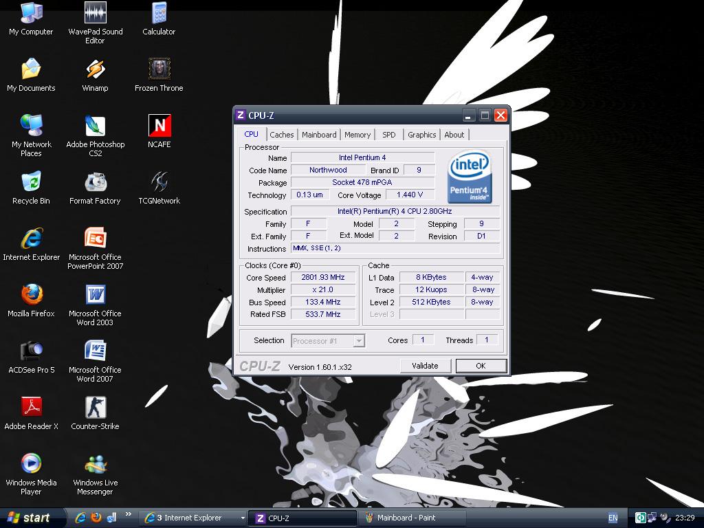
Task: Switch to the Caches tab
Action: click(x=281, y=135)
